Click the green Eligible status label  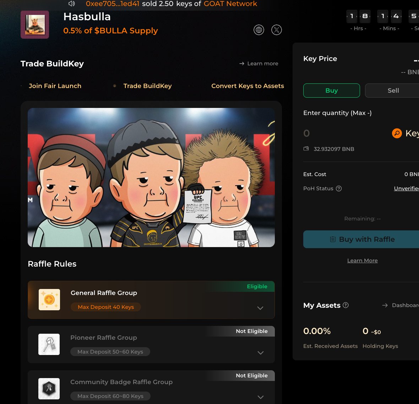(257, 286)
